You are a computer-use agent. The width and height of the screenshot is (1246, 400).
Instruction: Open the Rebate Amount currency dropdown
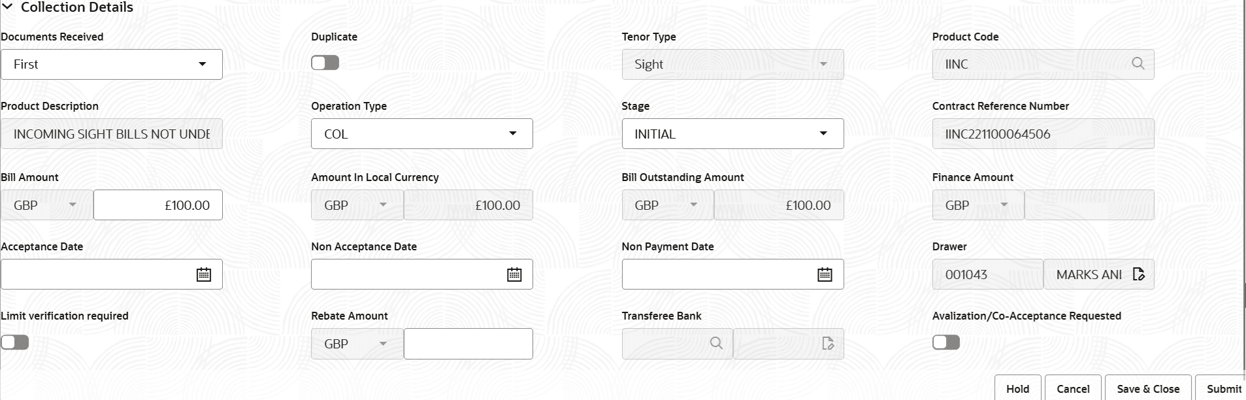(x=384, y=343)
